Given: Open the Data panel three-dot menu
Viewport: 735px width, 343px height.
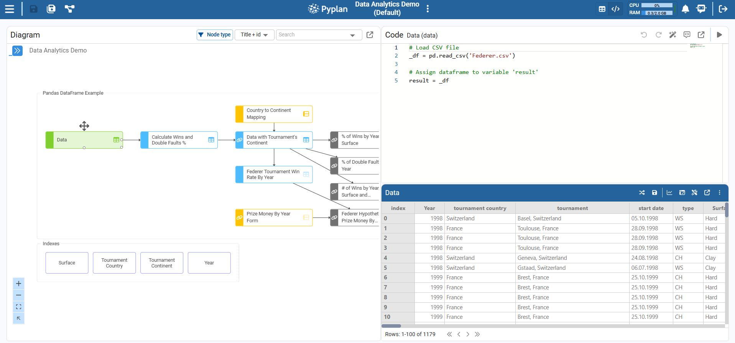Looking at the screenshot, I should coord(720,193).
